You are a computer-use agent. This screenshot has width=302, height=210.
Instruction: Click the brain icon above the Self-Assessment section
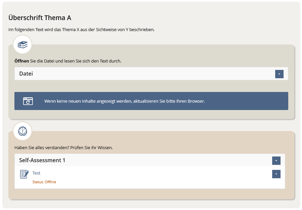click(x=22, y=131)
